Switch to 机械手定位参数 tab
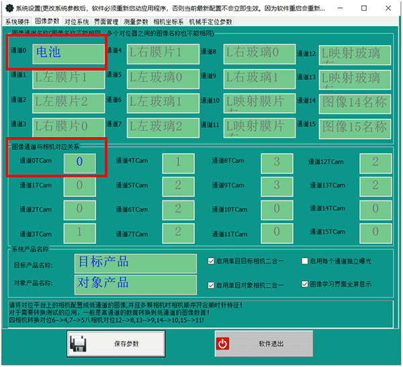This screenshot has width=403, height=367. click(210, 22)
